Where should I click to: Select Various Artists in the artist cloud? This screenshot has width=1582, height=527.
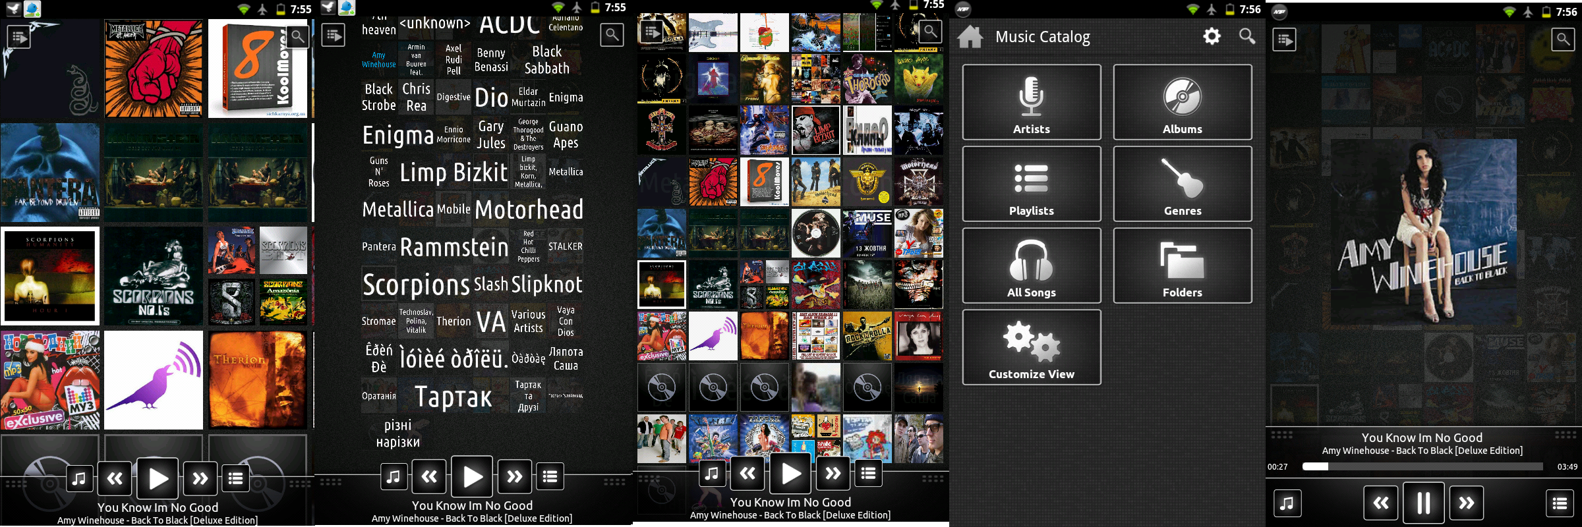(528, 321)
